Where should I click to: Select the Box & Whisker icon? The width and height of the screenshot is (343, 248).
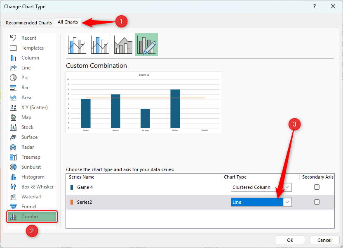[x=13, y=187]
